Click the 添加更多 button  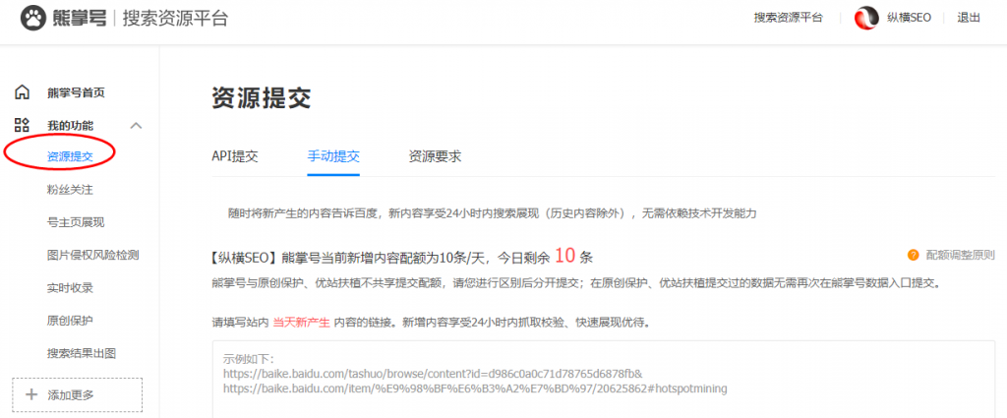click(x=77, y=394)
